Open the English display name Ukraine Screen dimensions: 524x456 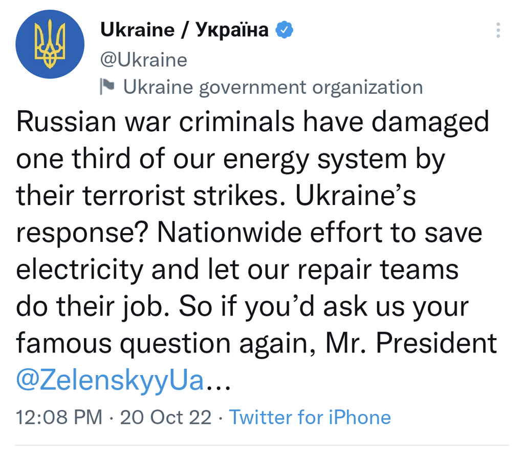click(x=137, y=30)
